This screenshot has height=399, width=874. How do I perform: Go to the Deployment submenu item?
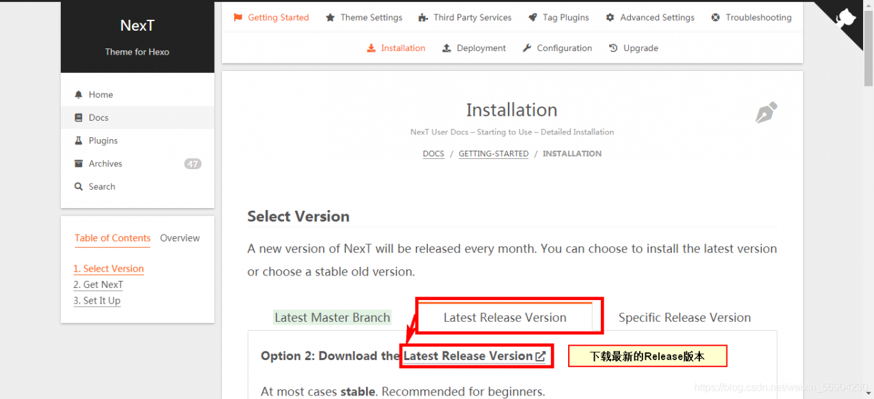[474, 48]
